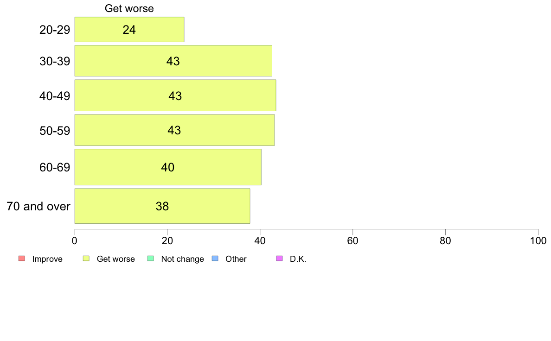
Task: Select the 70 and over bar showing 38
Action: 162,206
